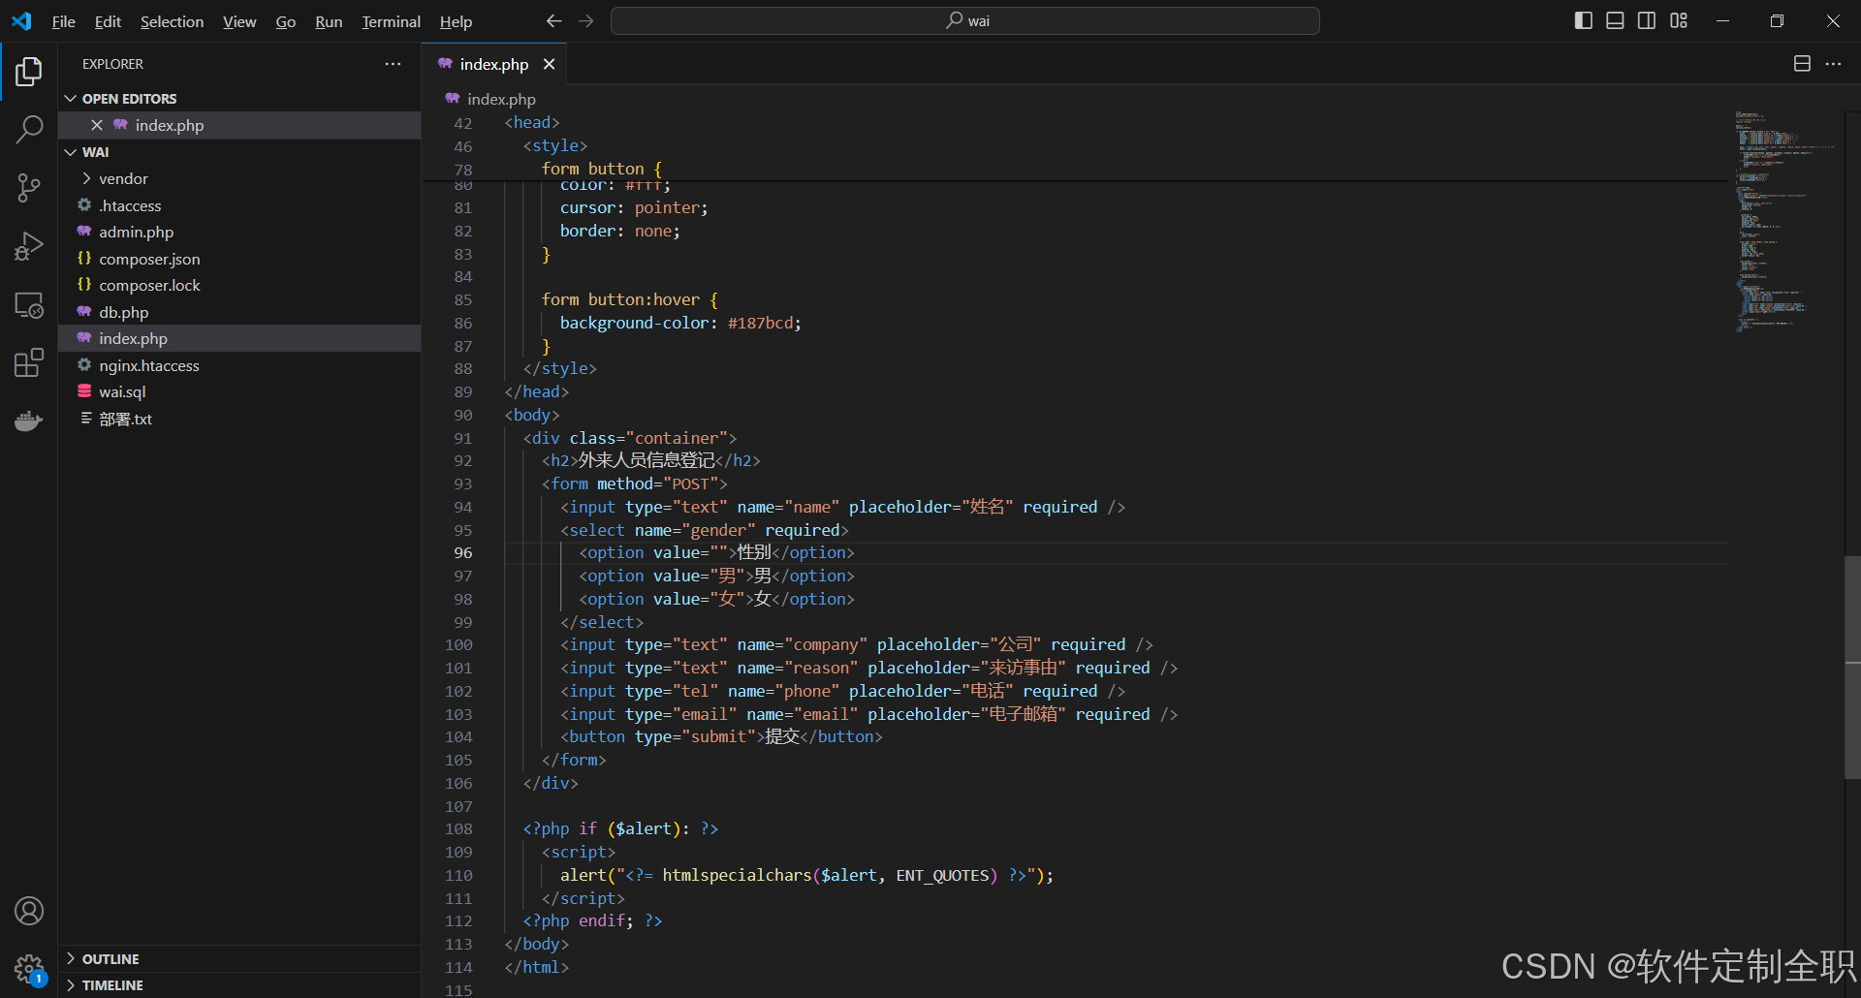The width and height of the screenshot is (1861, 998).
Task: Click the VS Code logo icon
Action: pyautogui.click(x=21, y=21)
